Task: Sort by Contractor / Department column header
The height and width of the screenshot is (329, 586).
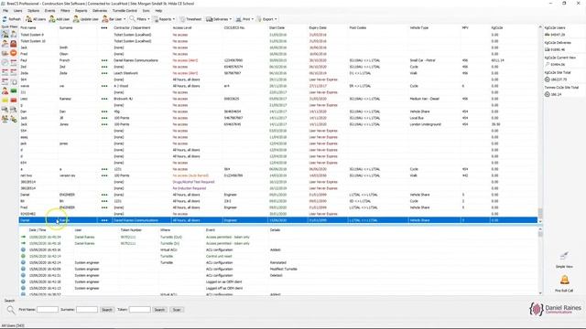Action: pos(132,28)
